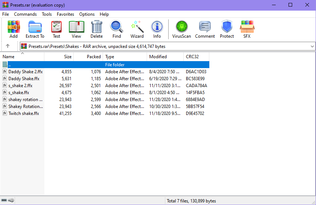The height and width of the screenshot is (205, 316).
Task: Select the capitalized Shakey Rotation file
Action: 26,107
